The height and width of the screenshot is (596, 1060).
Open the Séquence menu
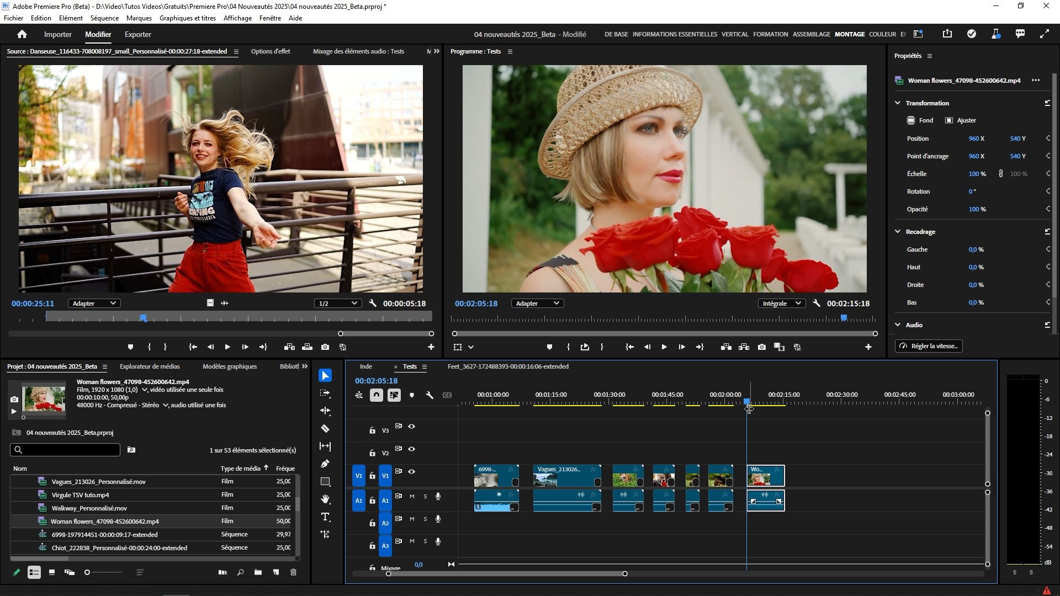pos(104,18)
